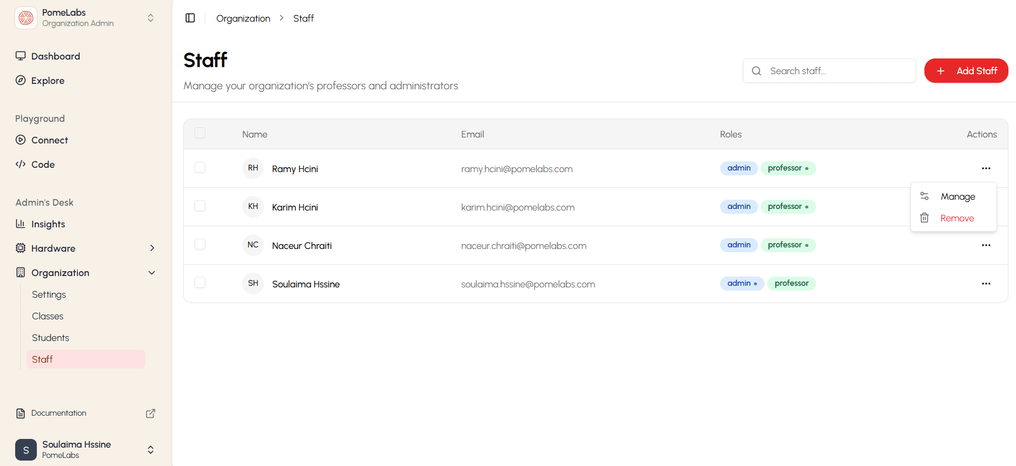Open actions menu for Ramy Hcini
This screenshot has height=466, width=1016.
986,168
